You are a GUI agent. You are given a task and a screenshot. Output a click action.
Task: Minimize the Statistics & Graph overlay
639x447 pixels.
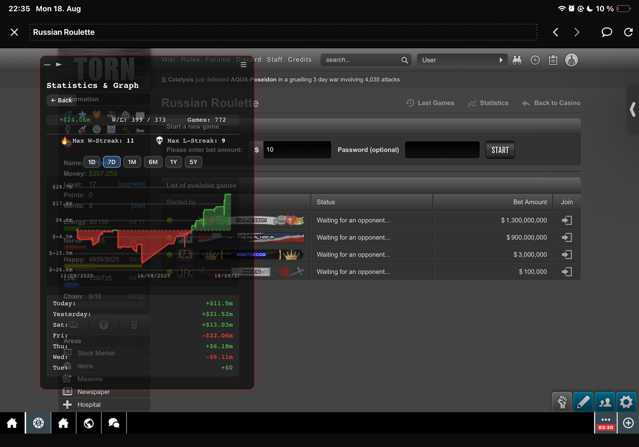tap(47, 64)
